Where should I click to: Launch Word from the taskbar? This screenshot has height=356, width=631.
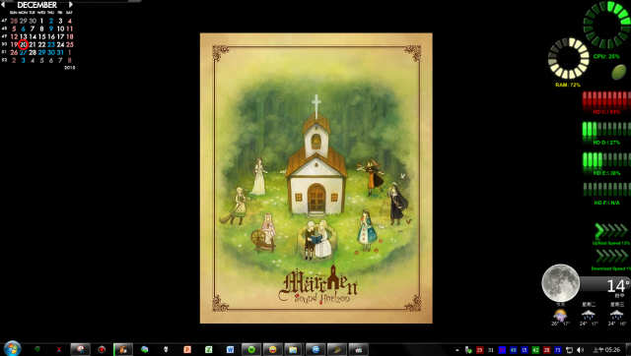coord(230,349)
